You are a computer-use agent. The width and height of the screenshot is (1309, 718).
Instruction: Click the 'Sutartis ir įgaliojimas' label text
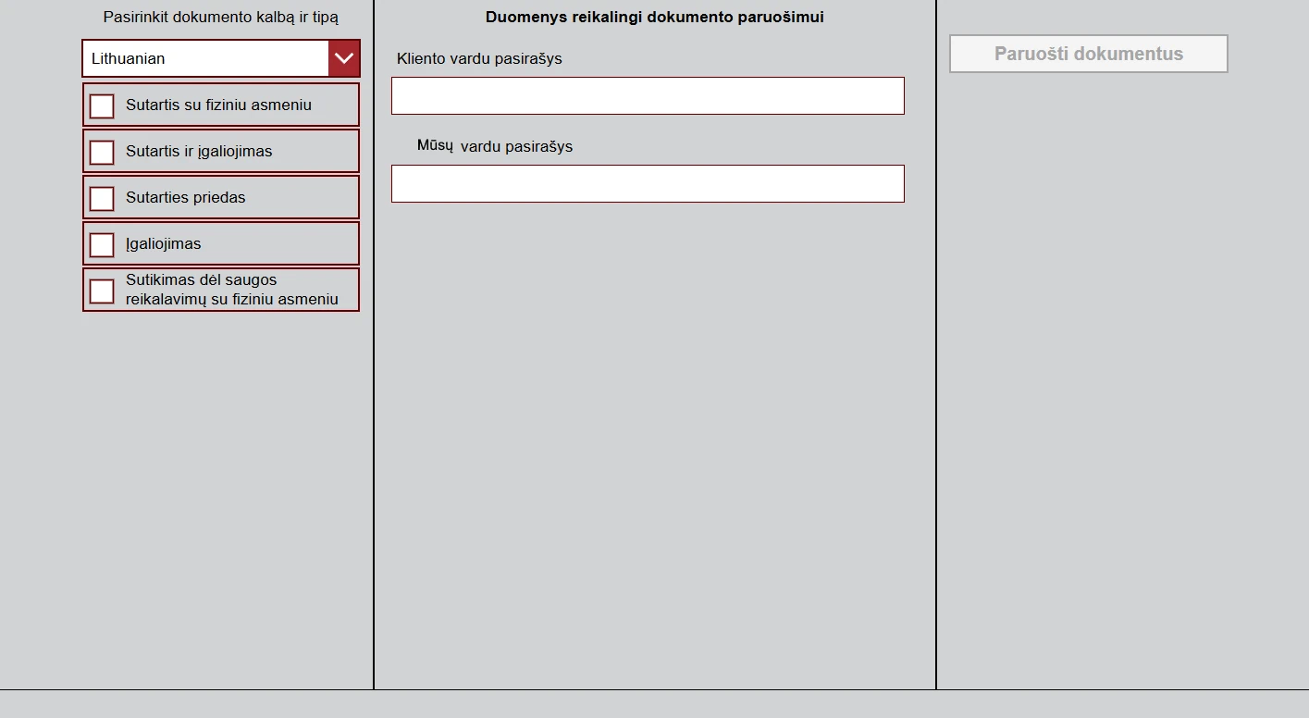[199, 152]
